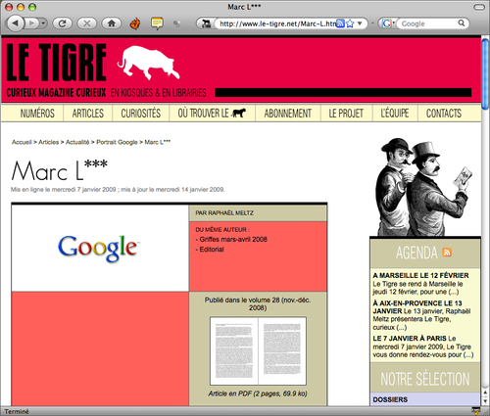This screenshot has height=416, width=490.
Task: Open the address bar history dropdown arrow
Action: click(360, 23)
